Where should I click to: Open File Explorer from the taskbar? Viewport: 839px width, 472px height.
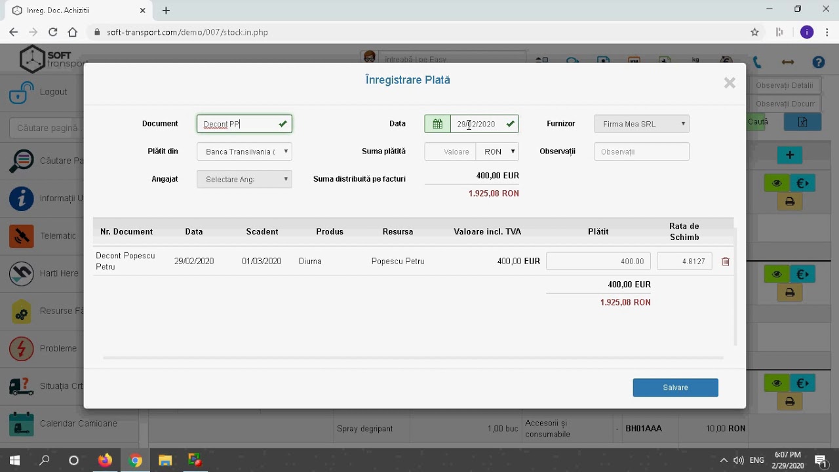pyautogui.click(x=165, y=460)
